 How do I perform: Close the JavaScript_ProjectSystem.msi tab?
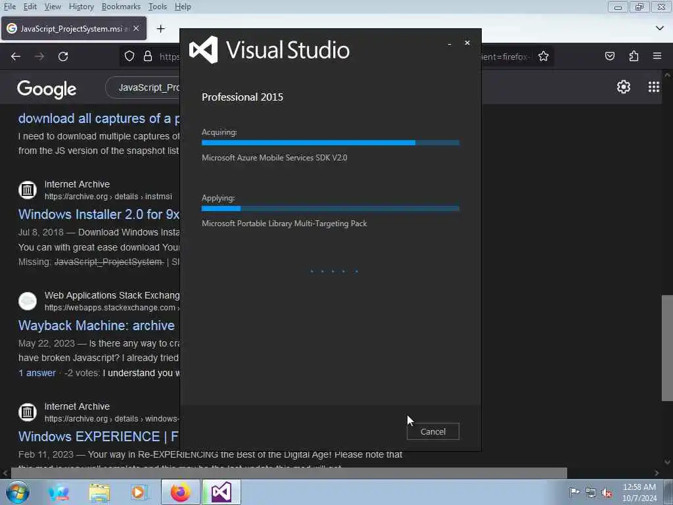(x=136, y=28)
